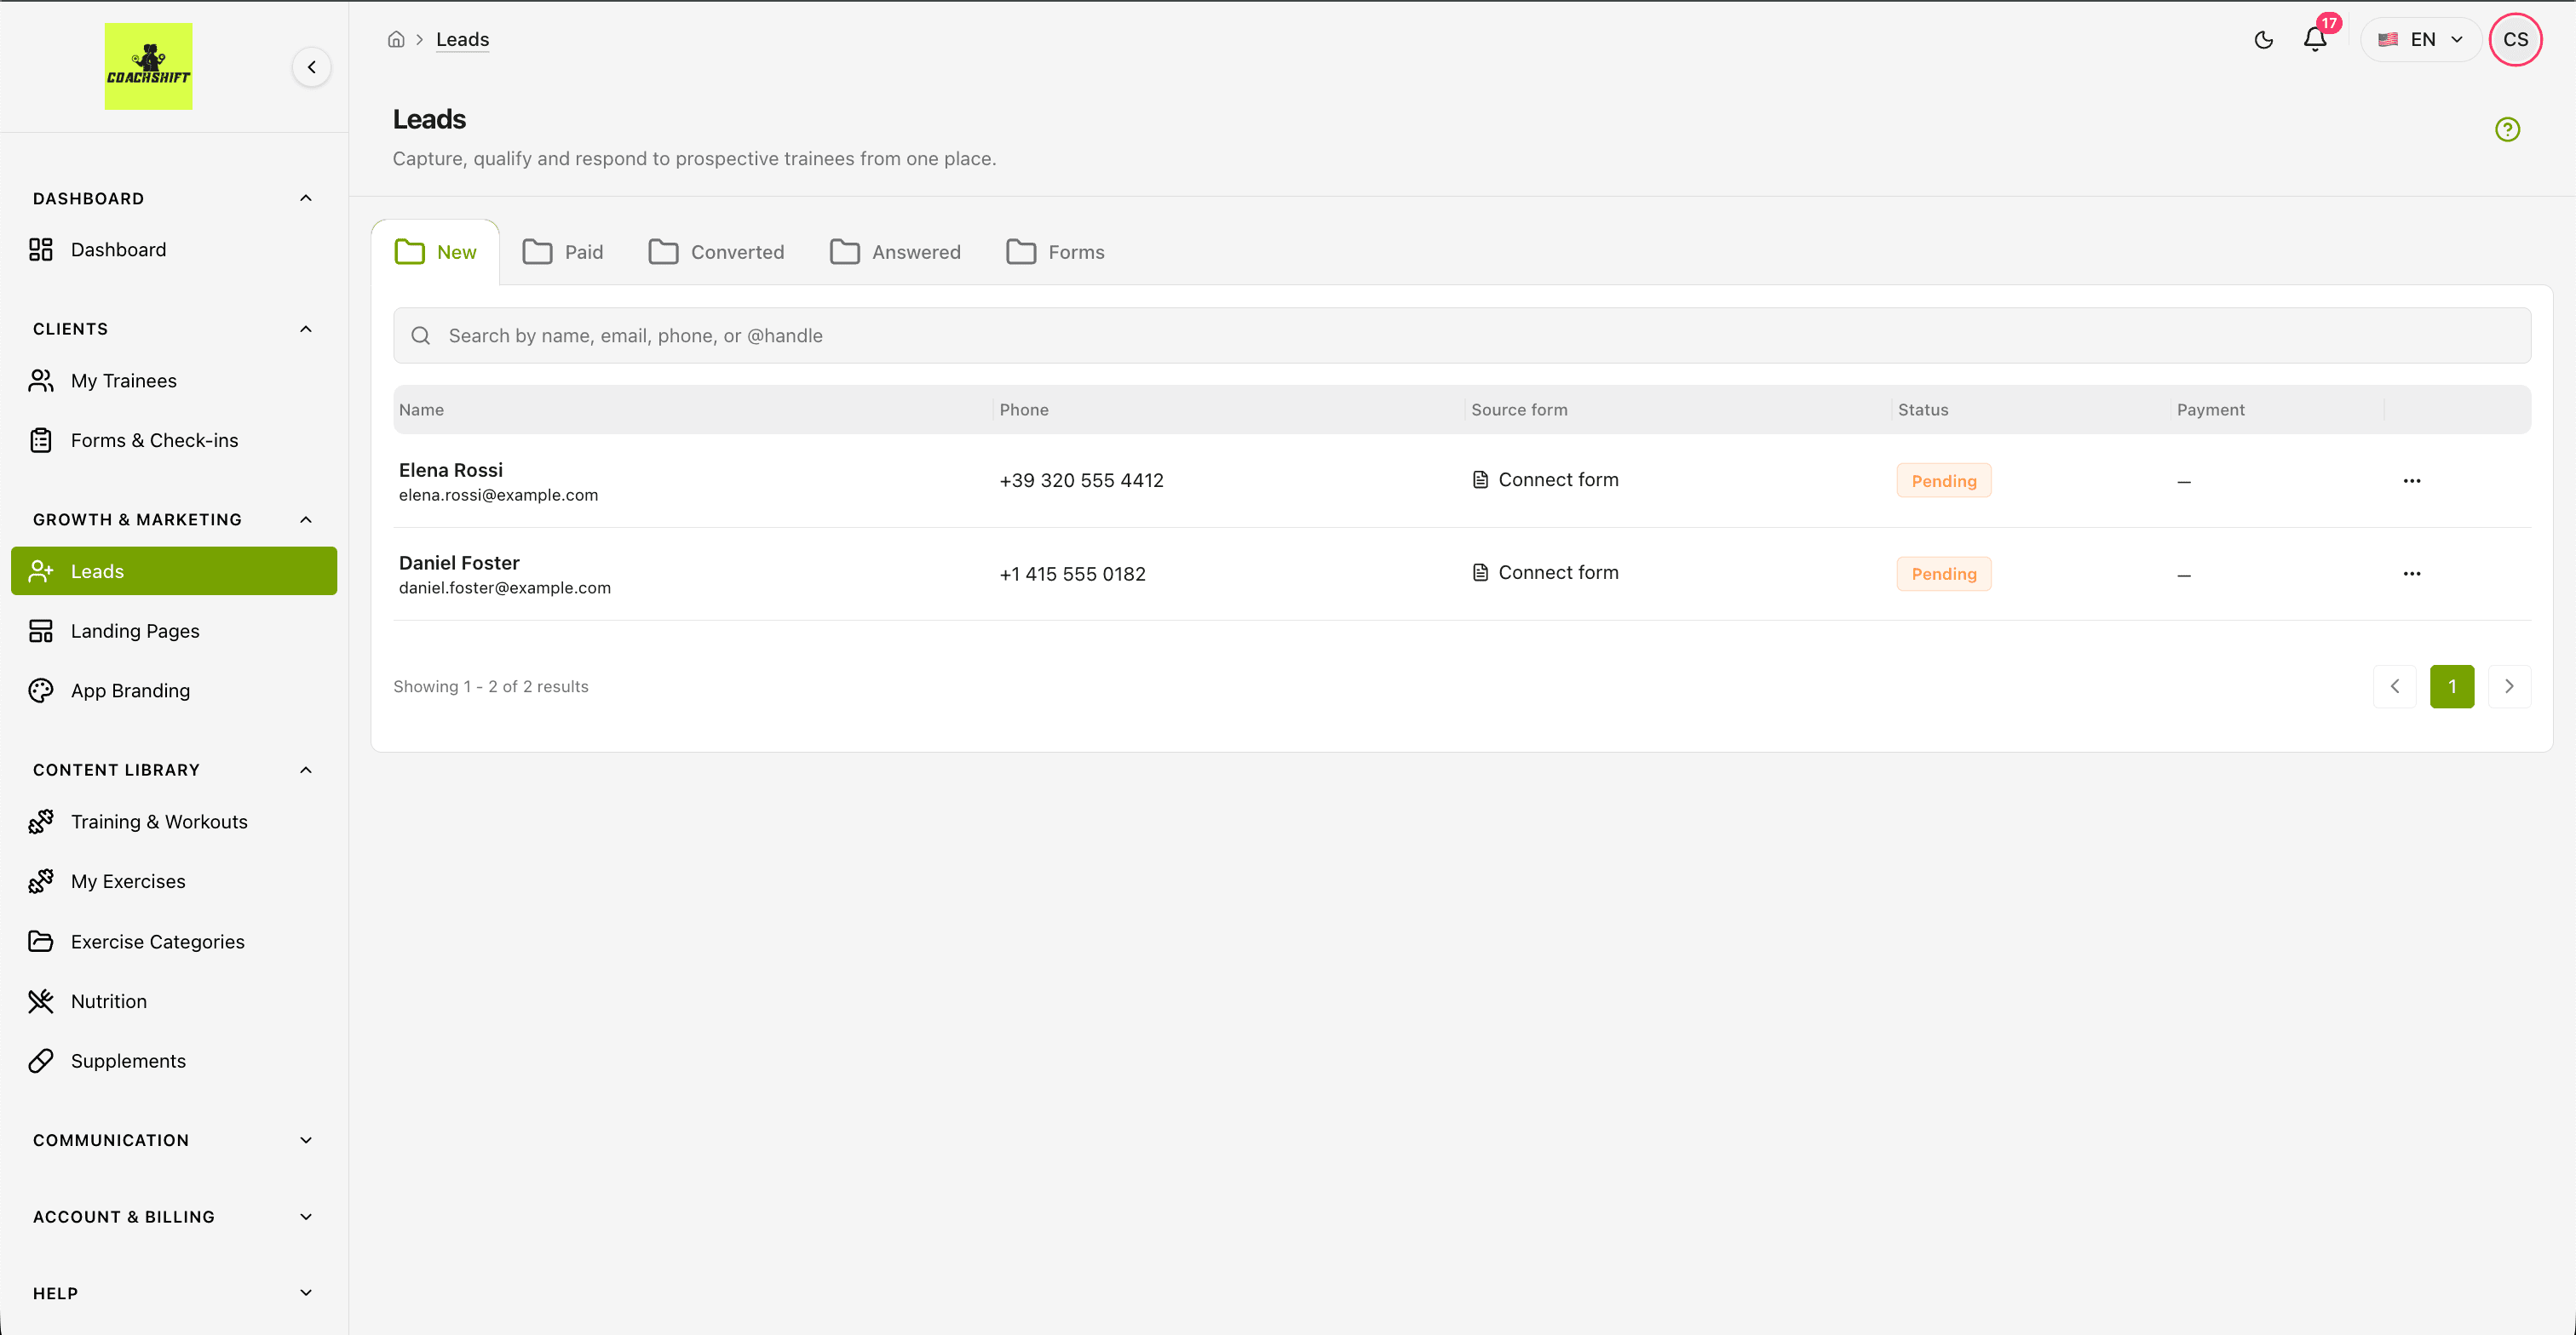Viewport: 2576px width, 1335px height.
Task: Select page 1 in pagination
Action: (2452, 686)
